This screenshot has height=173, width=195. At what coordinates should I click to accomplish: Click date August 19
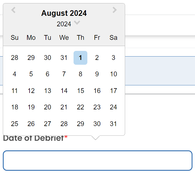pos(31,107)
